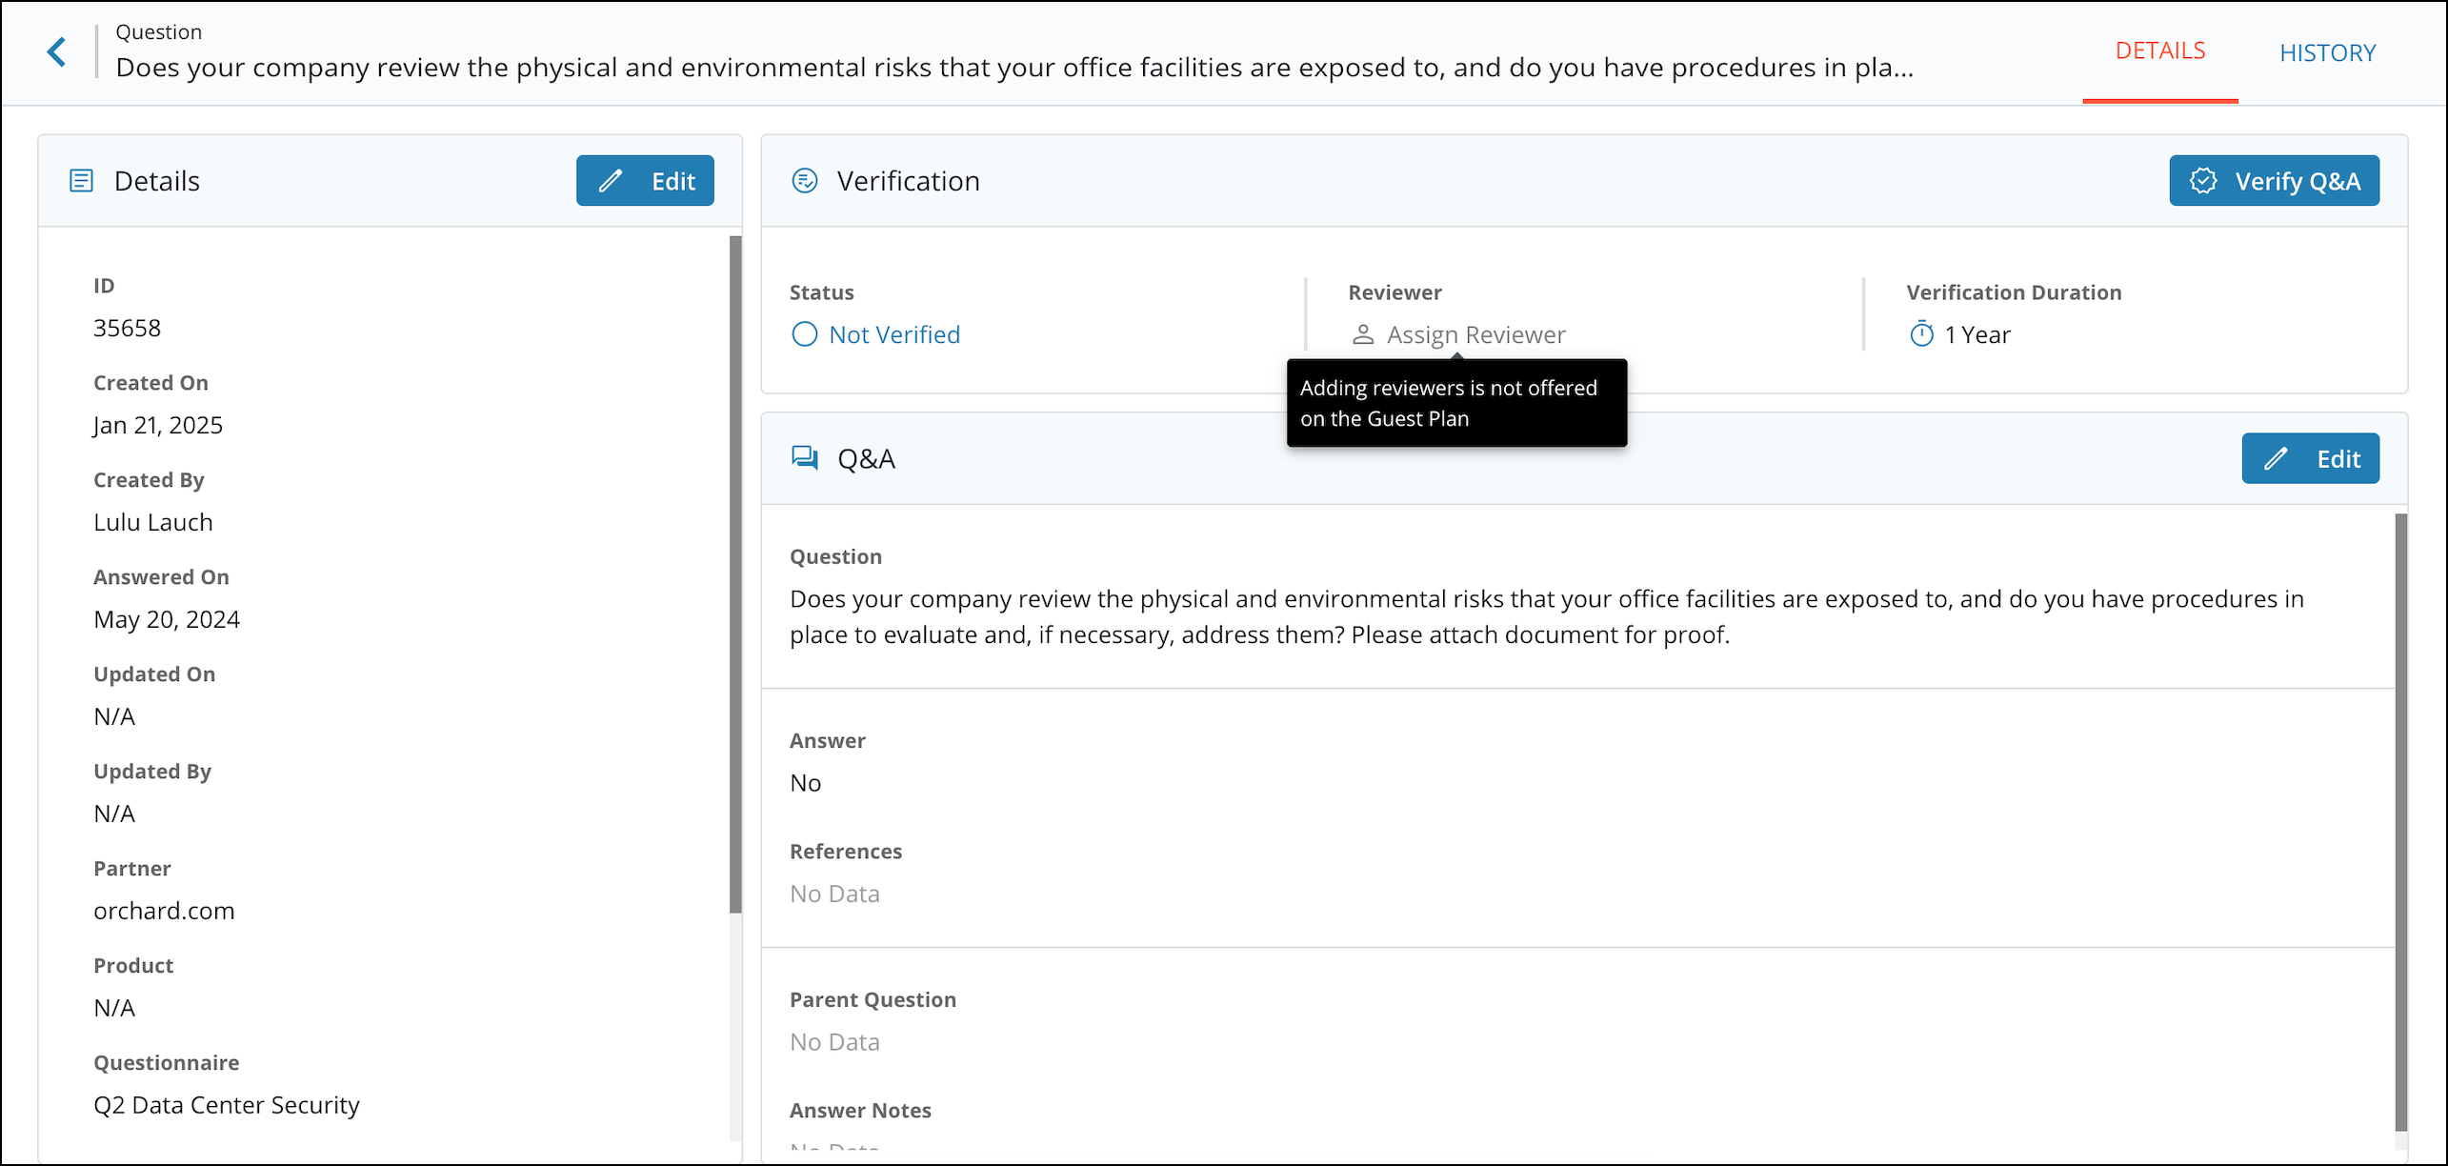
Task: Click the truncated question title in header
Action: pos(1014,68)
